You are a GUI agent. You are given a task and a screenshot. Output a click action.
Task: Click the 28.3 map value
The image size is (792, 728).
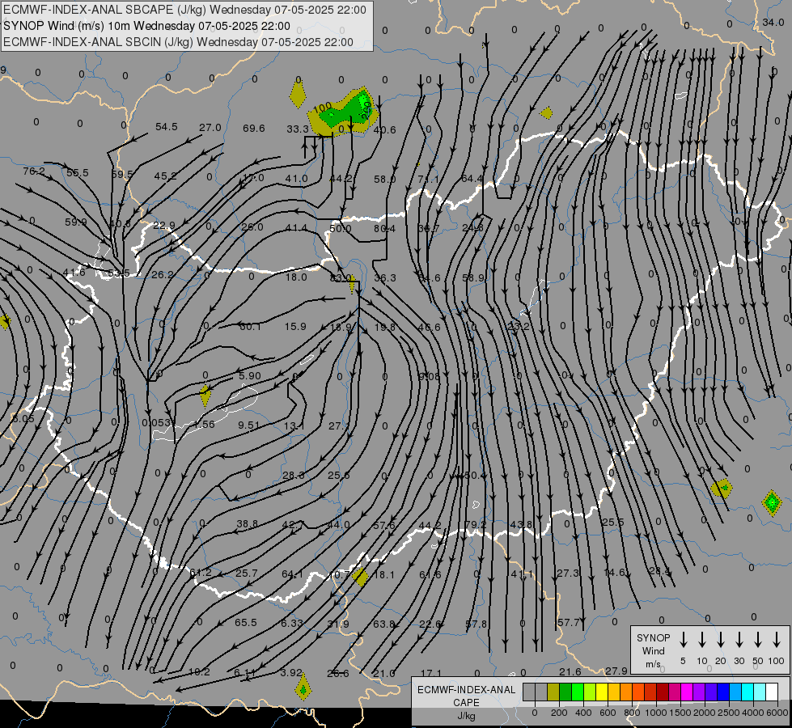(x=294, y=476)
